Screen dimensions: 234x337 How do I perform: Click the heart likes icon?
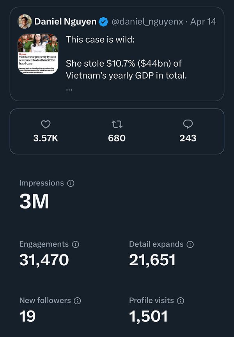point(46,124)
